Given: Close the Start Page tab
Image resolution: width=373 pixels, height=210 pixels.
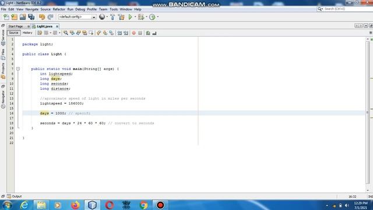Looking at the screenshot, I should 29,26.
